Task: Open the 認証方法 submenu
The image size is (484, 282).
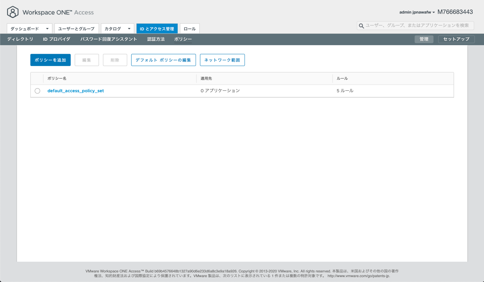Action: coord(156,39)
